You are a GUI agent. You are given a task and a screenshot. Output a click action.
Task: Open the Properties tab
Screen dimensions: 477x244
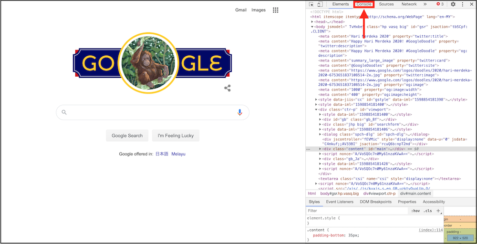point(407,202)
